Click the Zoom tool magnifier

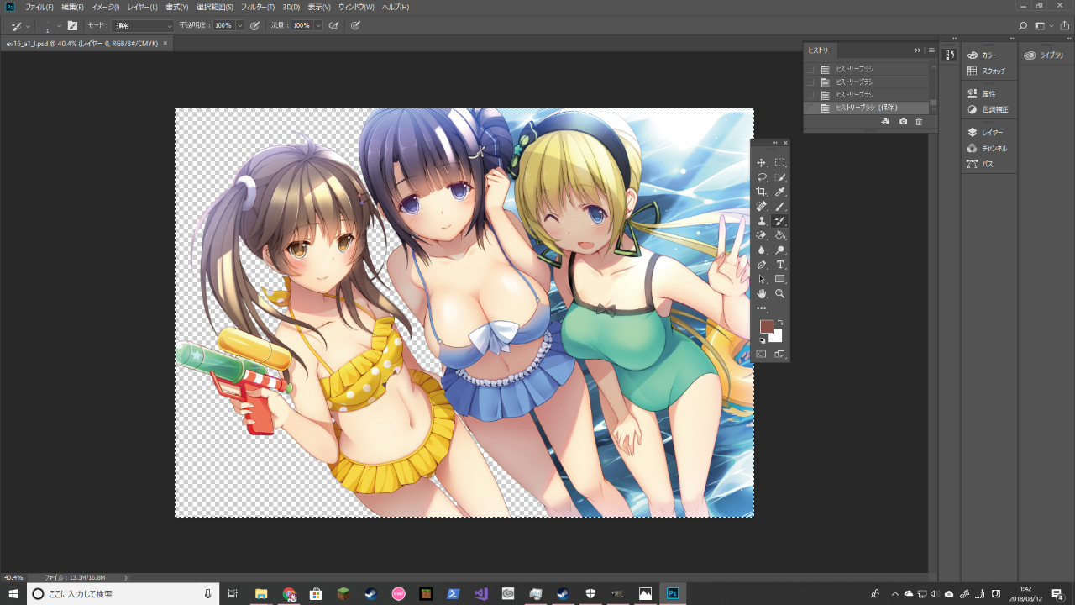[780, 293]
